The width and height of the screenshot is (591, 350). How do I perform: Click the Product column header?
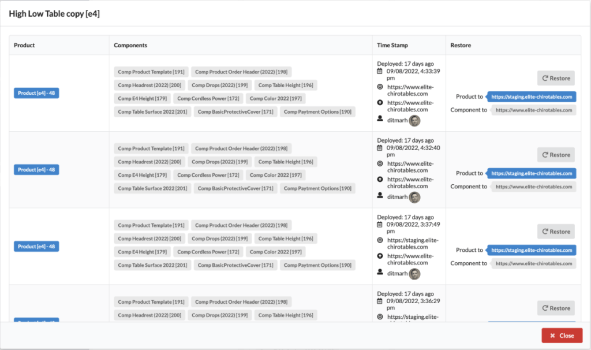24,45
